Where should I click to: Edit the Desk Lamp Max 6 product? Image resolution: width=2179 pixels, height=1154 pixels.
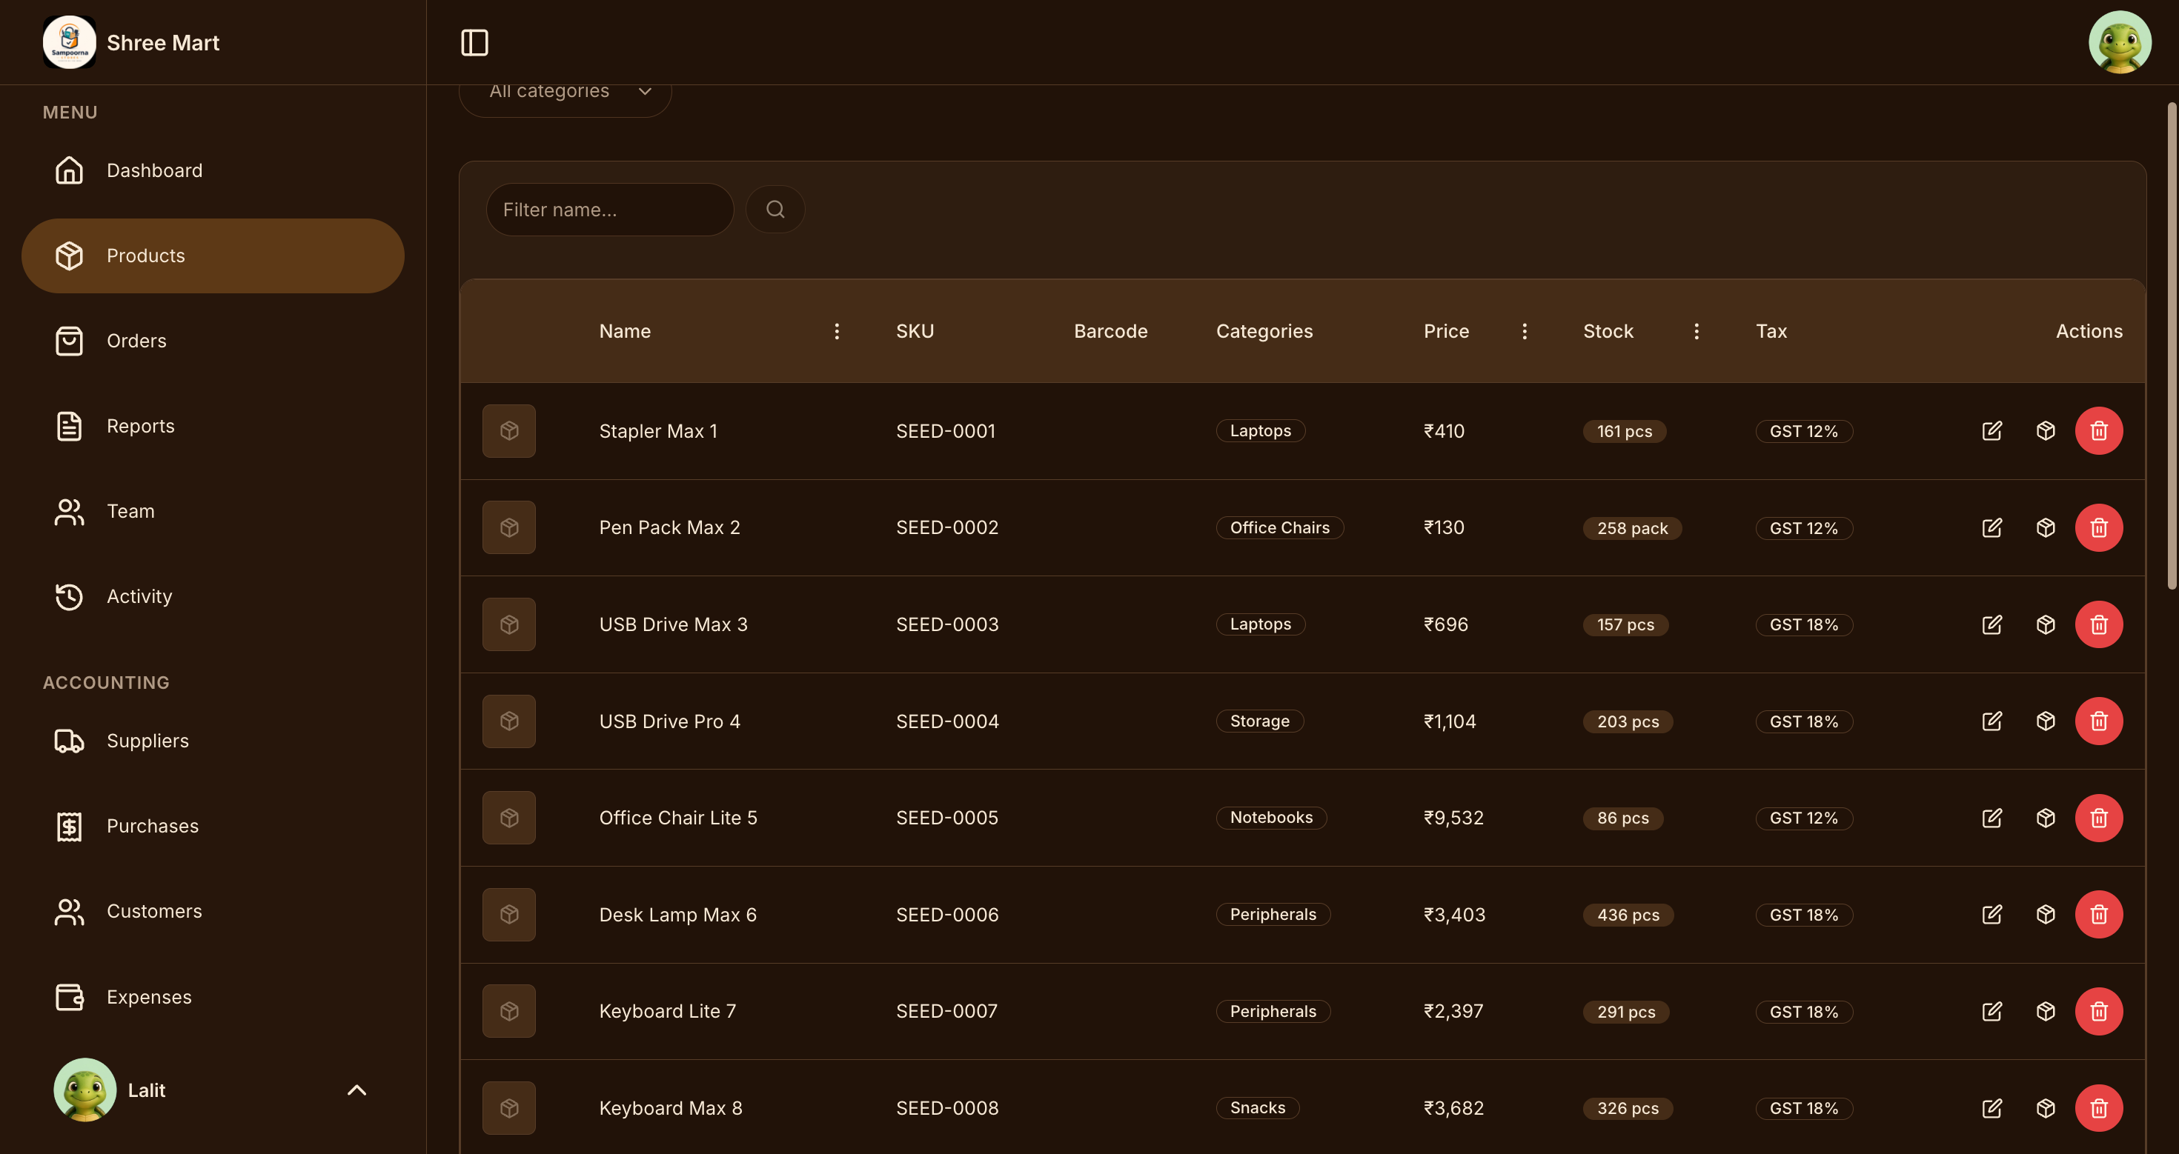[1992, 915]
